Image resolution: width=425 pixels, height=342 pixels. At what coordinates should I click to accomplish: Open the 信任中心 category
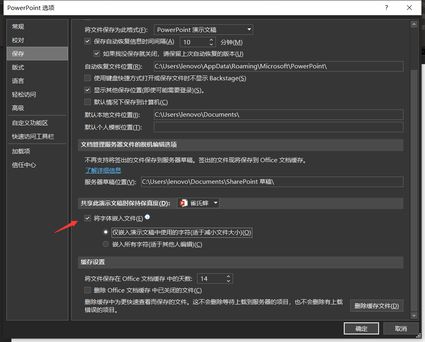pyautogui.click(x=38, y=165)
